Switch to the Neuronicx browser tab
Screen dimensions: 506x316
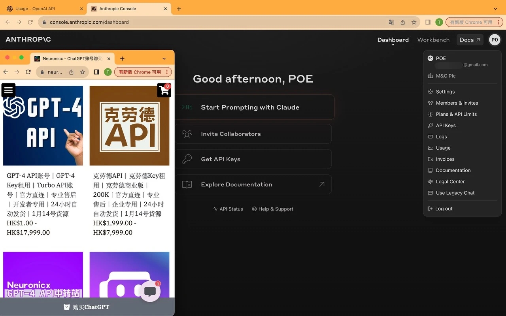tap(72, 58)
